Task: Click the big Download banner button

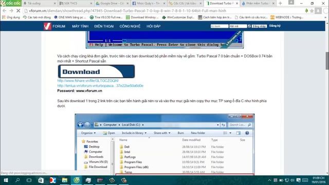Action: 96,71
